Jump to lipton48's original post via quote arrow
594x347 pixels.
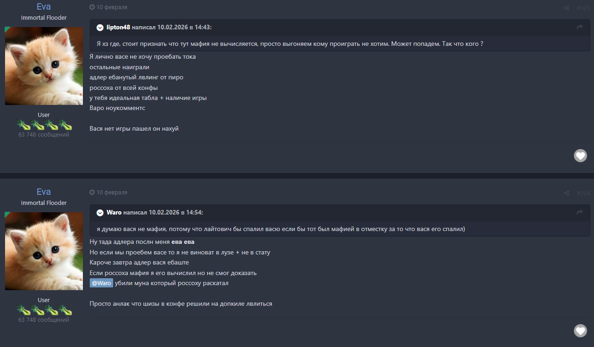579,28
